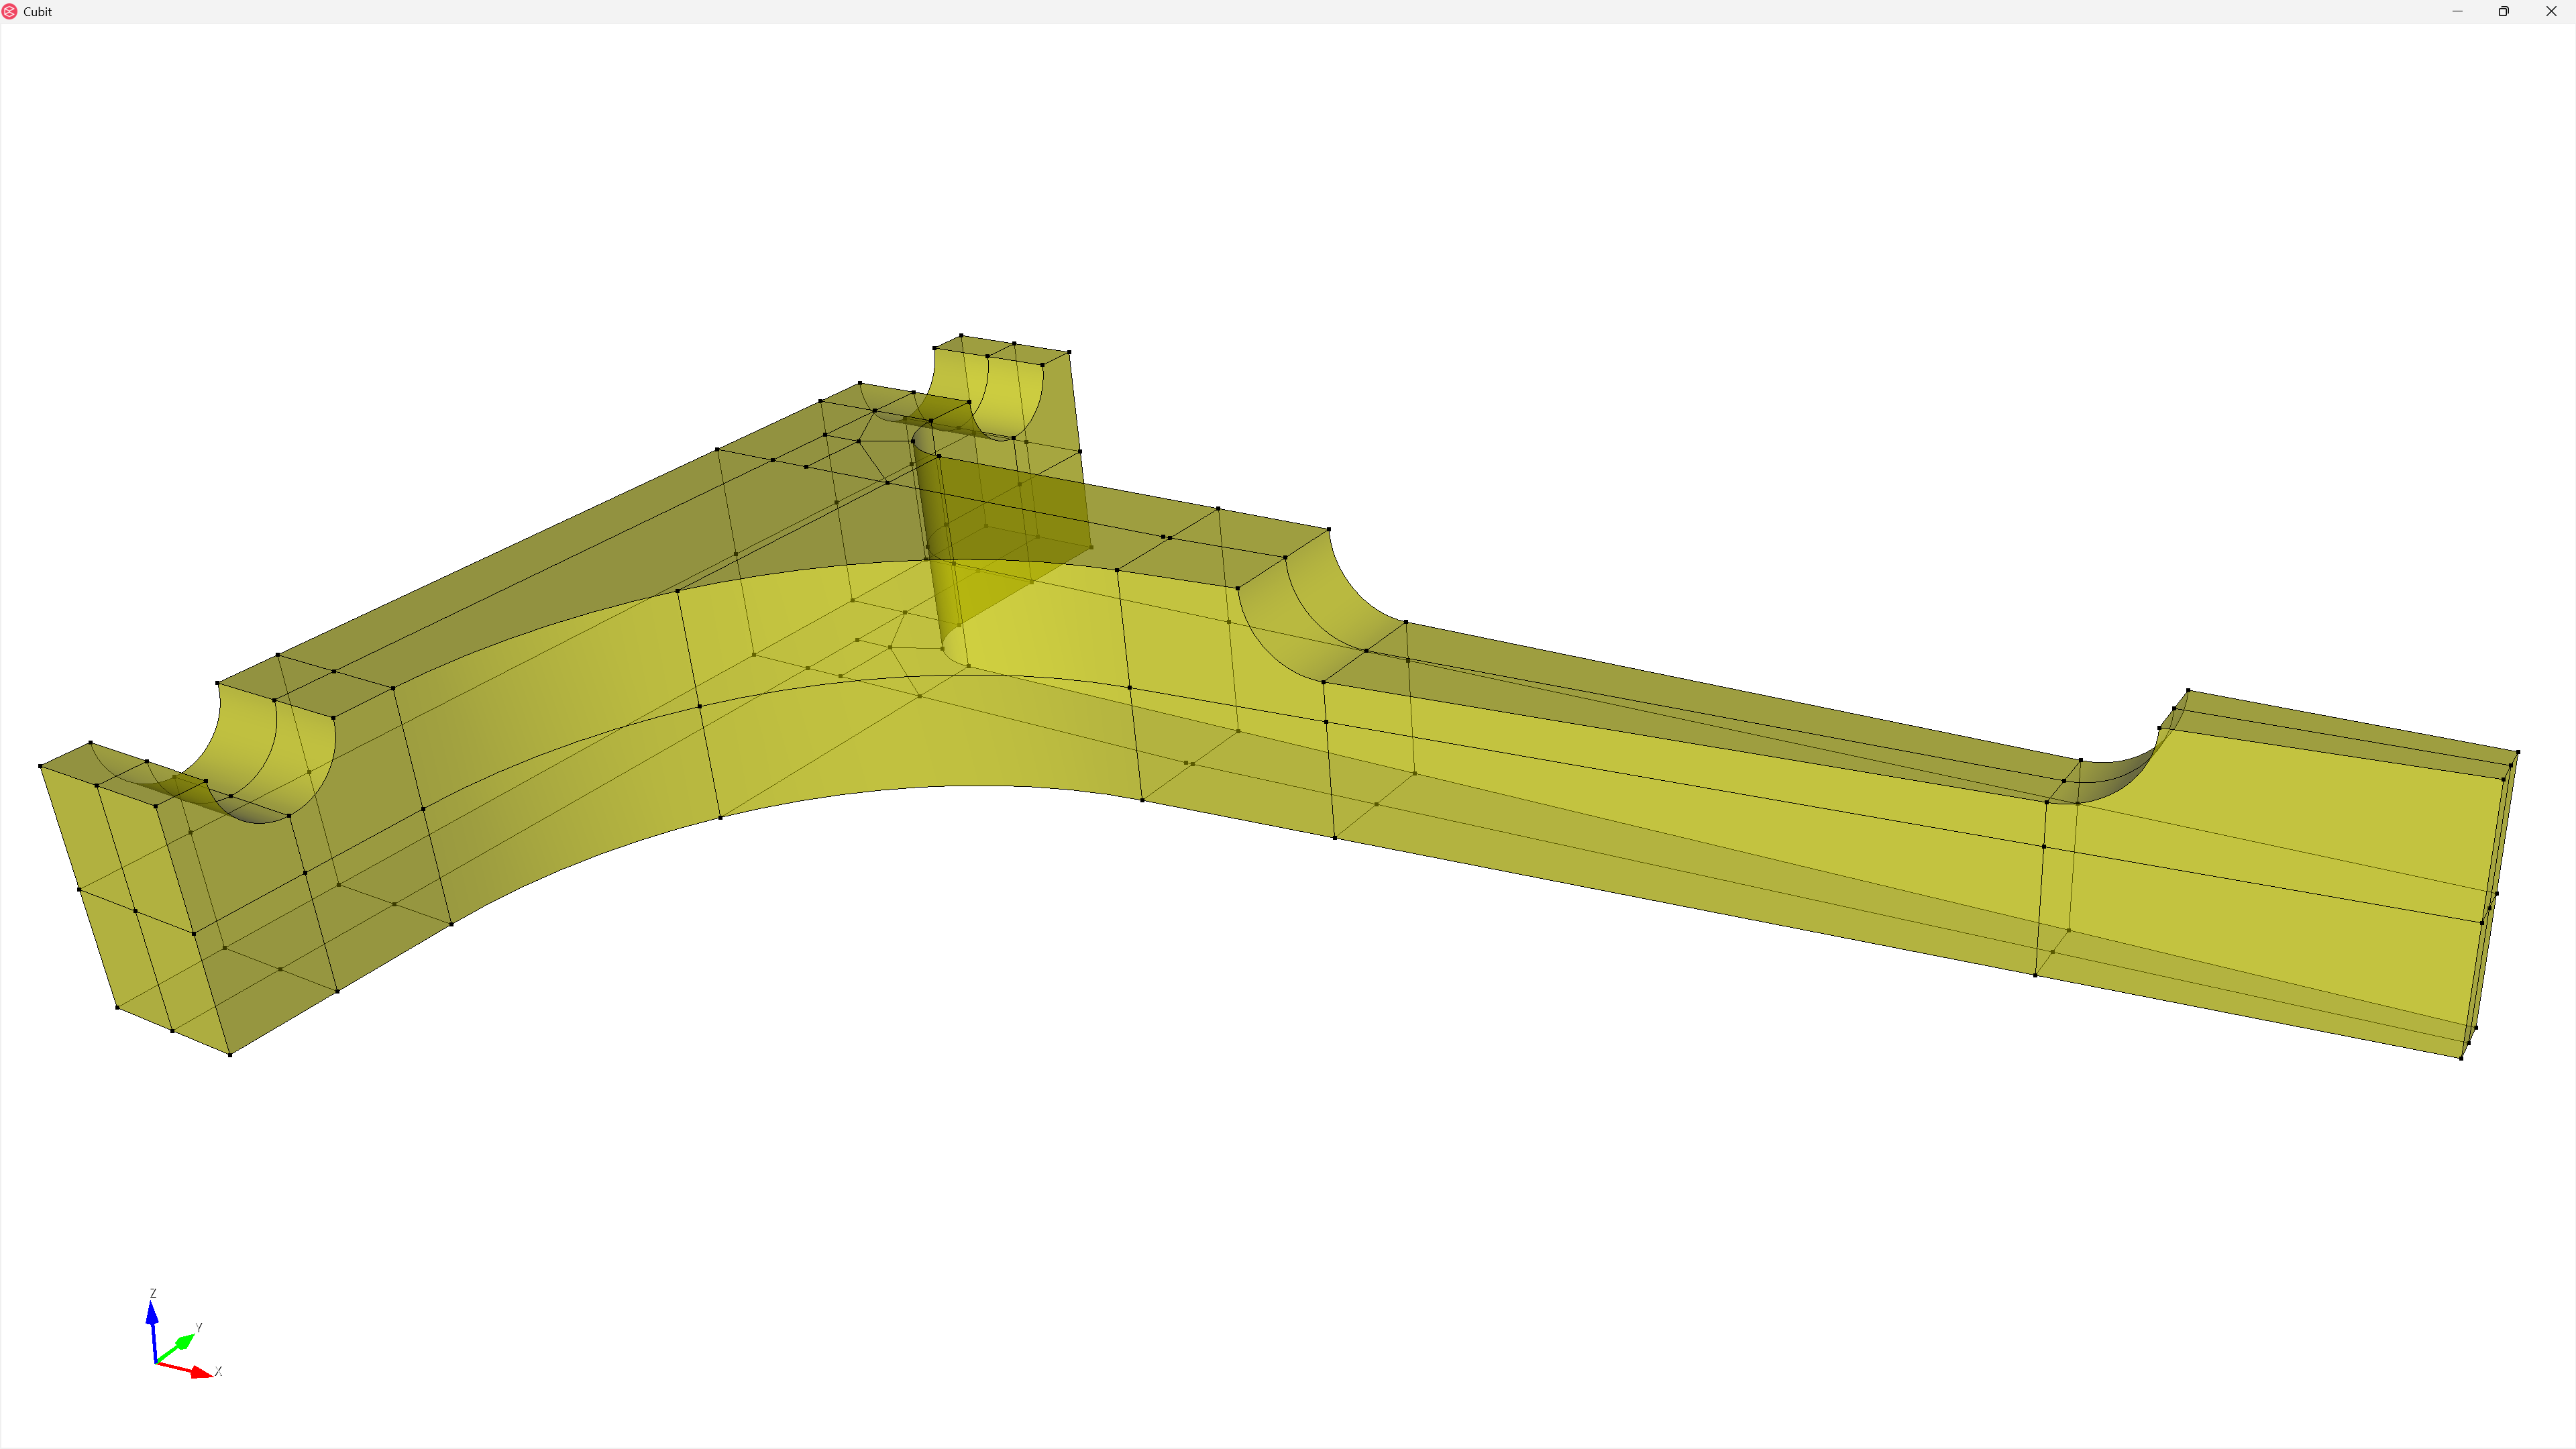Click the Cubit application icon in title bar
The image size is (2576, 1449).
coord(10,11)
